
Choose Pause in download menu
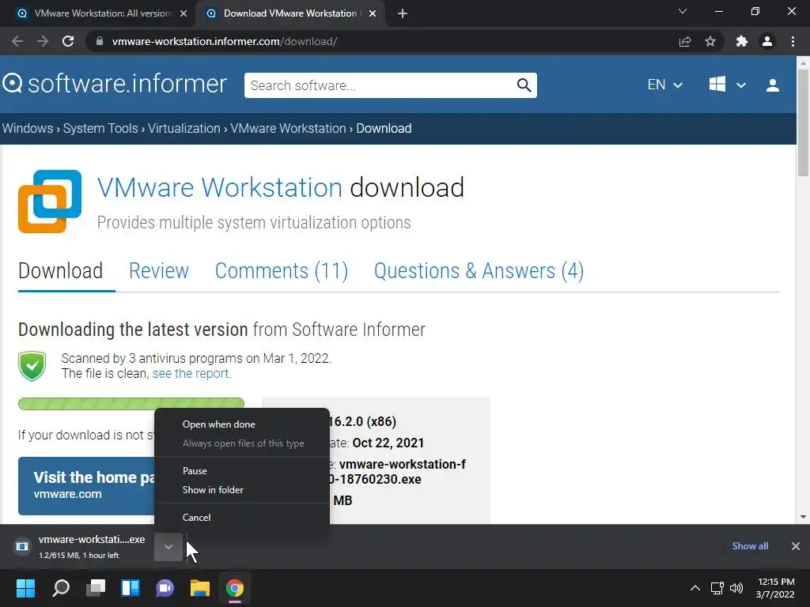click(242, 471)
